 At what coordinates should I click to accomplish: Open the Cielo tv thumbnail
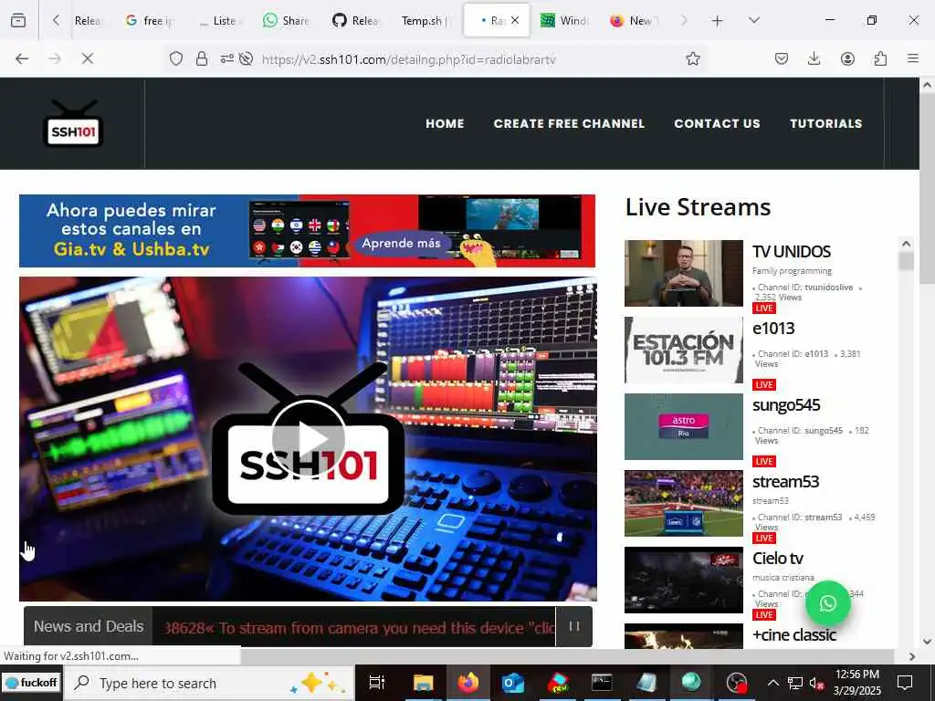(x=683, y=580)
